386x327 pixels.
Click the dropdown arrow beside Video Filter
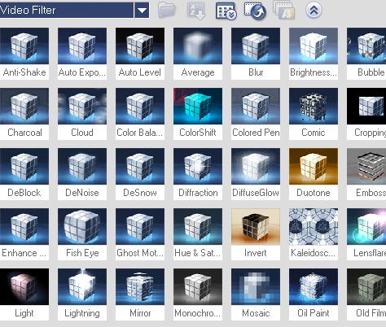(x=142, y=11)
